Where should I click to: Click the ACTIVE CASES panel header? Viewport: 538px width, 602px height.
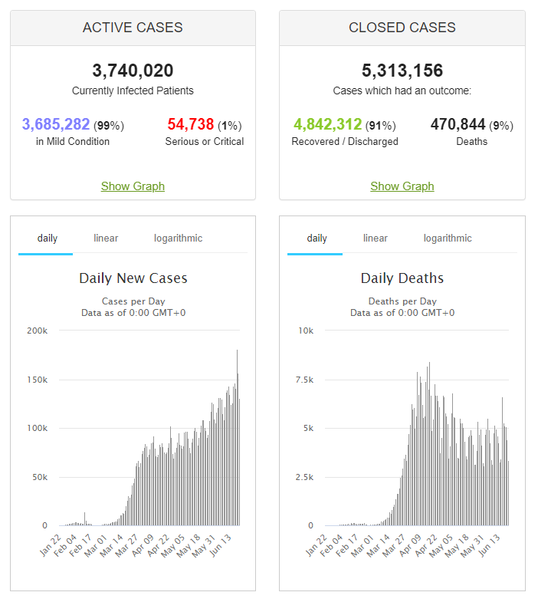[x=133, y=28]
